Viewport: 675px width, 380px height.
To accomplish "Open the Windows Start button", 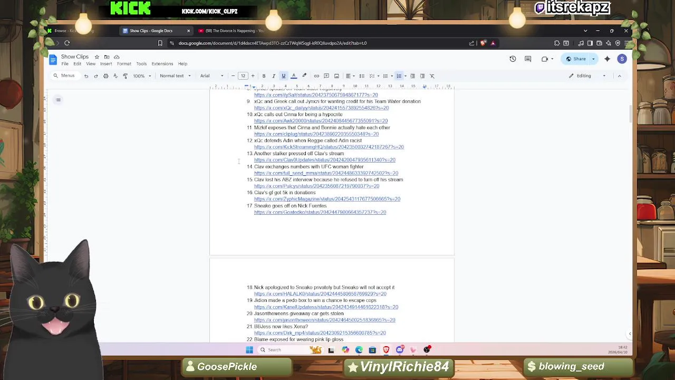I will [249, 350].
